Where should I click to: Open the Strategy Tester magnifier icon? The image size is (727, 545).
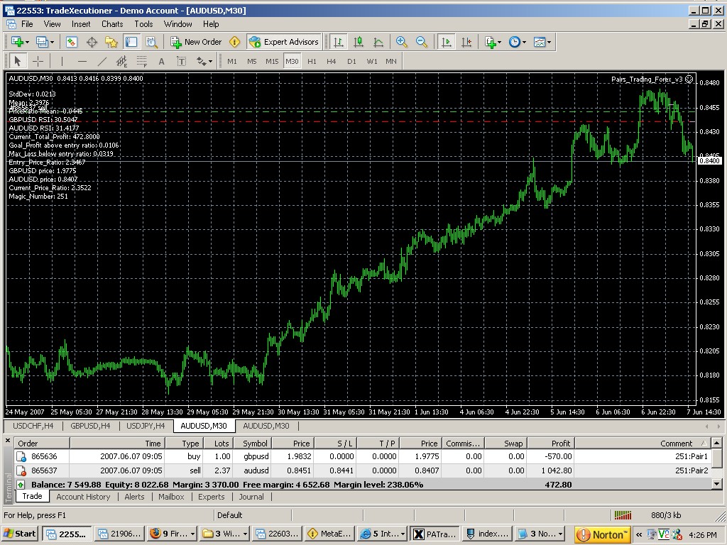[x=152, y=42]
